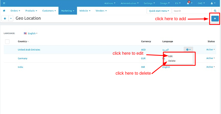Screen dimensions: 221x114
Task: Choose Delete from the context menu
Action: 172,61
